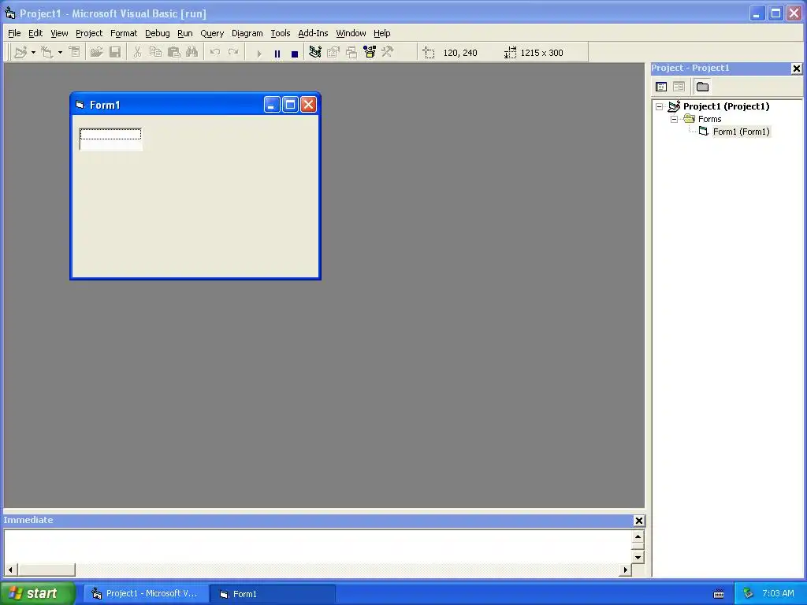Click the 120, 240 position indicator
807x605 pixels.
point(460,53)
